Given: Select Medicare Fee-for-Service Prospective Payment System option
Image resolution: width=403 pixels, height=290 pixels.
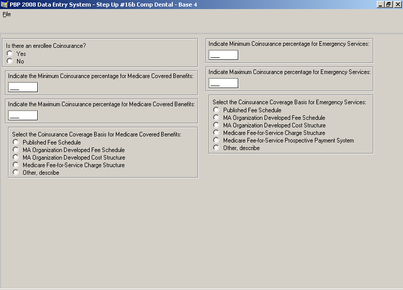Looking at the screenshot, I should [x=216, y=140].
